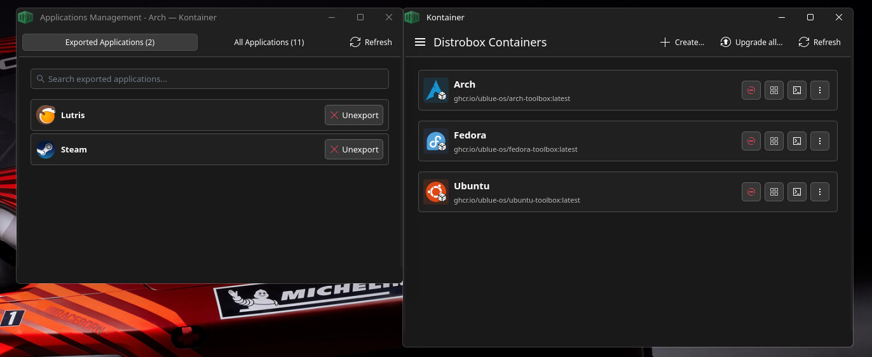The height and width of the screenshot is (357, 872).
Task: Unexport the Lutris application
Action: pos(353,116)
